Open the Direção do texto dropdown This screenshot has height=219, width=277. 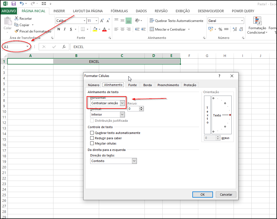(x=134, y=161)
